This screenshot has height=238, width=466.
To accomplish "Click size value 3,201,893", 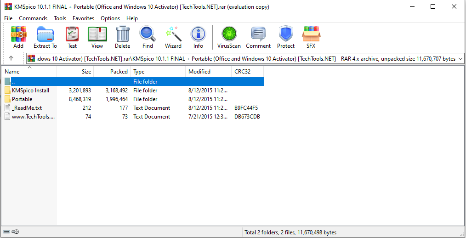I will coord(80,91).
